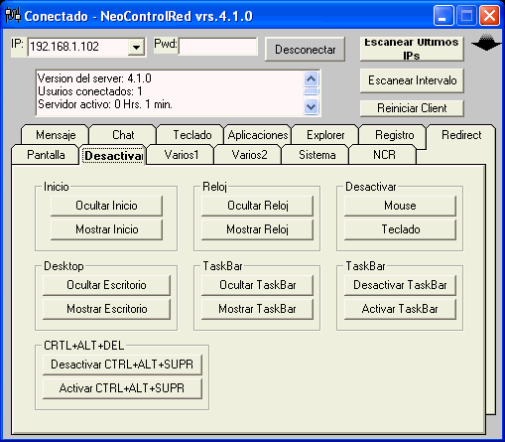This screenshot has height=442, width=505.
Task: Select the Pantalla tab
Action: [x=46, y=155]
